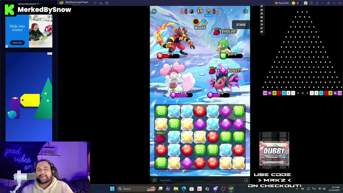Open the STAGE panel
The width and height of the screenshot is (343, 193).
(241, 25)
